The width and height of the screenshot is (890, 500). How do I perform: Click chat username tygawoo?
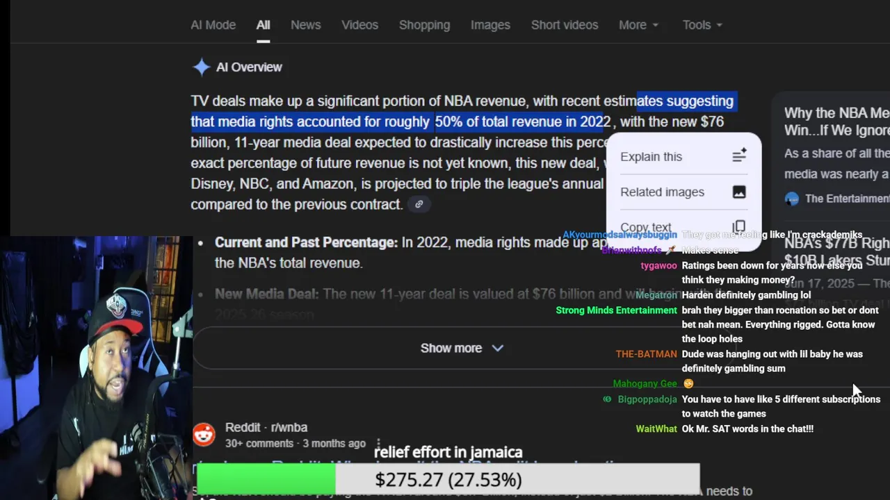[658, 265]
